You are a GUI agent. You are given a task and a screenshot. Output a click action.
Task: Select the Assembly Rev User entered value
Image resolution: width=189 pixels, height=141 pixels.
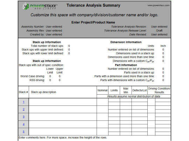coord(54,31)
